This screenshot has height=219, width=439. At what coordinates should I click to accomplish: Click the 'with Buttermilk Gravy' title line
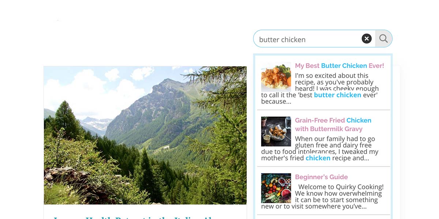329,129
